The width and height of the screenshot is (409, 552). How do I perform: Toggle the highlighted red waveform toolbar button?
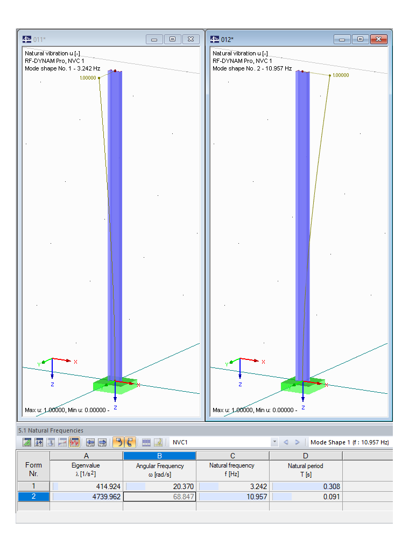(x=74, y=442)
